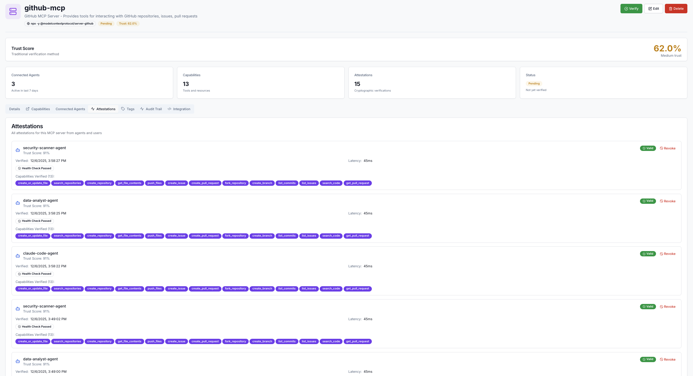Select the Attestations tab
This screenshot has height=376, width=693.
point(103,109)
